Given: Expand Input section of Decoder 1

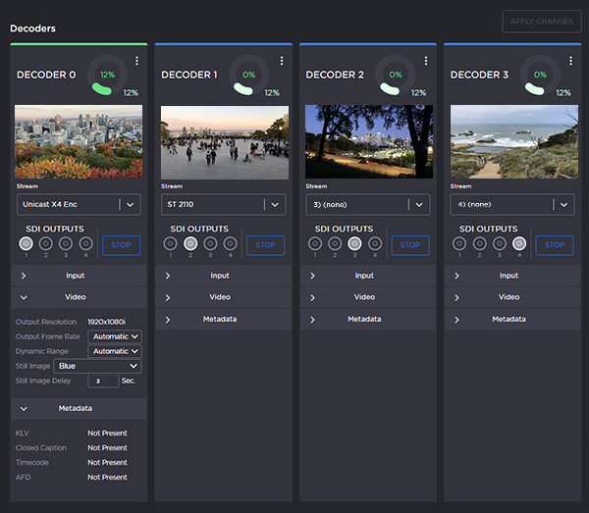Looking at the screenshot, I should 219,276.
